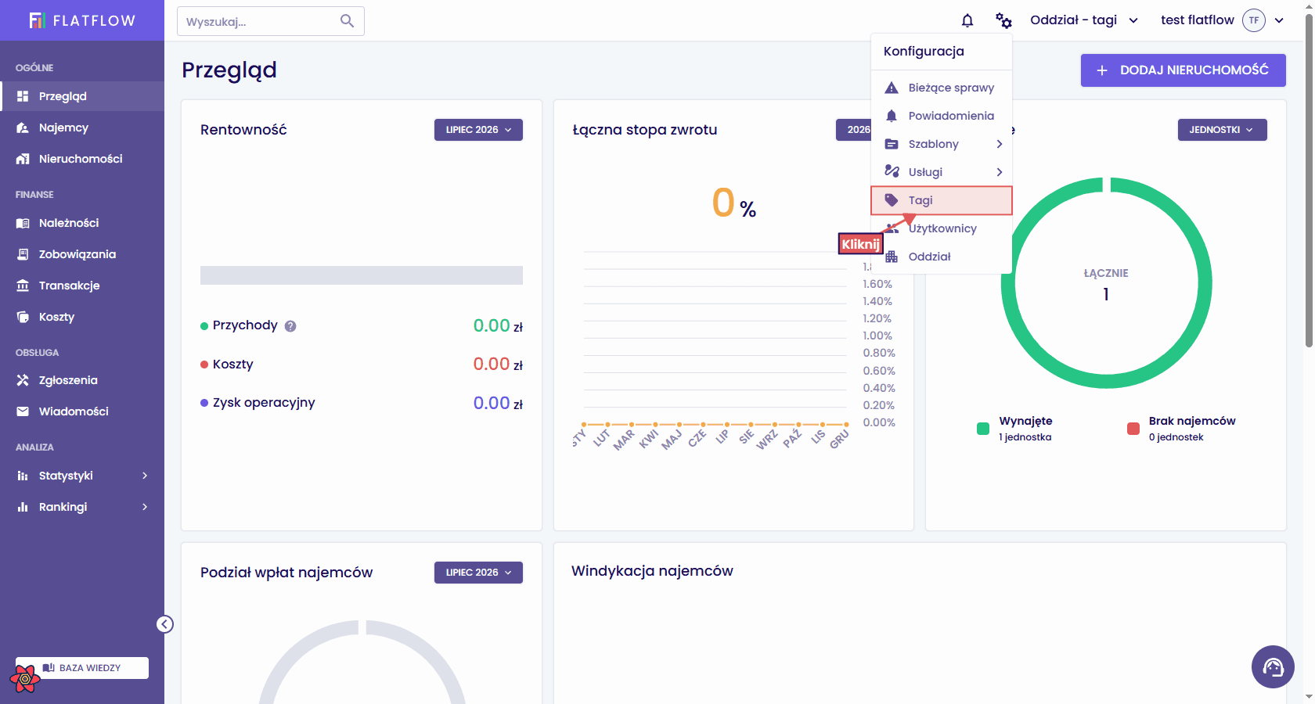Click the Usługi services icon

[x=892, y=171]
